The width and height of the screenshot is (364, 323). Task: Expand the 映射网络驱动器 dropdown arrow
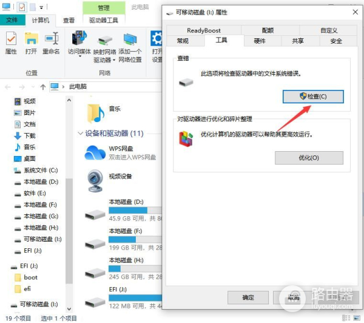114,61
